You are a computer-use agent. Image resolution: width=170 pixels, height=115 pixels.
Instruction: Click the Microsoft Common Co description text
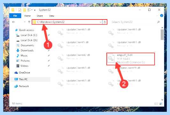(131, 62)
